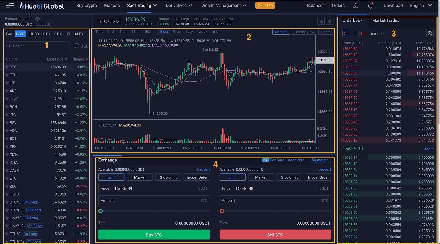Favorite the ETH coin star
The image size is (440, 244).
(7, 75)
